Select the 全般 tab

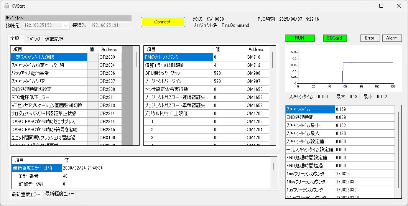15,38
